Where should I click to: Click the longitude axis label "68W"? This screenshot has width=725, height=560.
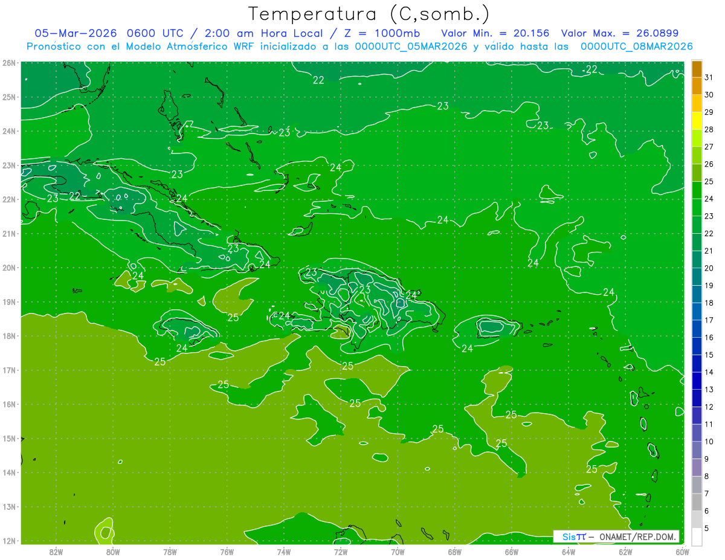pos(454,551)
